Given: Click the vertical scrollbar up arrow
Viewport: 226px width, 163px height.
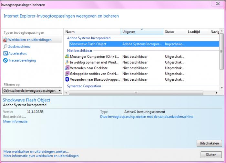Looking at the screenshot, I should 222,31.
